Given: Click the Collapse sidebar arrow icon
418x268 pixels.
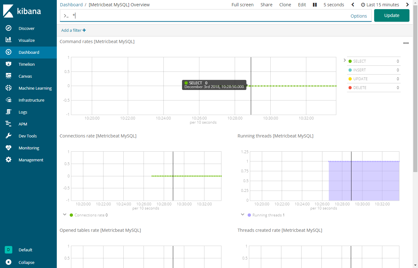Looking at the screenshot, I should (x=9, y=262).
